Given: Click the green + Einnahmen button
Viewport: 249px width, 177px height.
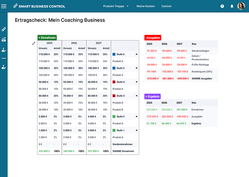Looking at the screenshot, I should click(x=47, y=38).
